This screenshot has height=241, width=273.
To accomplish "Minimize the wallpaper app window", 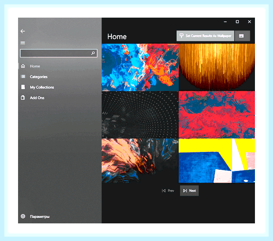I will [x=225, y=22].
